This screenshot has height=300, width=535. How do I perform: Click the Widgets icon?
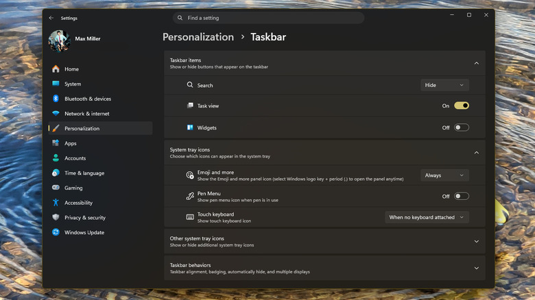(x=190, y=127)
